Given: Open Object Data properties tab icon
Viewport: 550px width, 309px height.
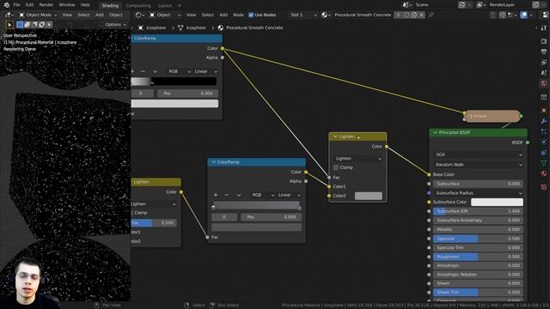Looking at the screenshot, I should click(544, 163).
